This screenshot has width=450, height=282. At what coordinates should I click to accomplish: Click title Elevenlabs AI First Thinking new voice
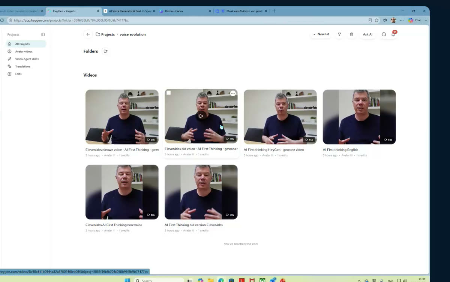coord(114,225)
